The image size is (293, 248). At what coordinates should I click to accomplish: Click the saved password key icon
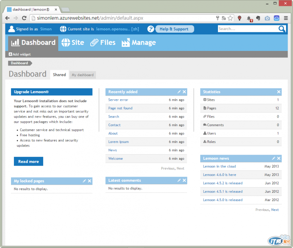tap(218, 18)
